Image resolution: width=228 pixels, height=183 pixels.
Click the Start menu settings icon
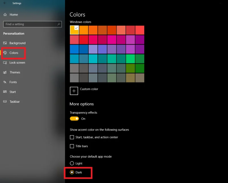click(x=5, y=92)
